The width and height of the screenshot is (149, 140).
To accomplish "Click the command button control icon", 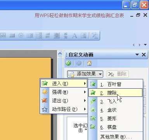I will coord(12,35).
